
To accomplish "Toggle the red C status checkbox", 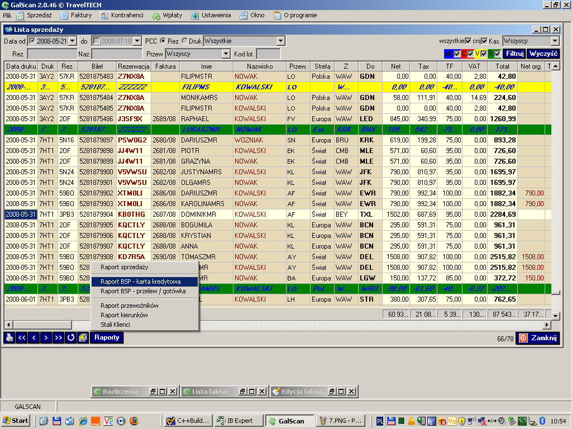I will point(470,54).
